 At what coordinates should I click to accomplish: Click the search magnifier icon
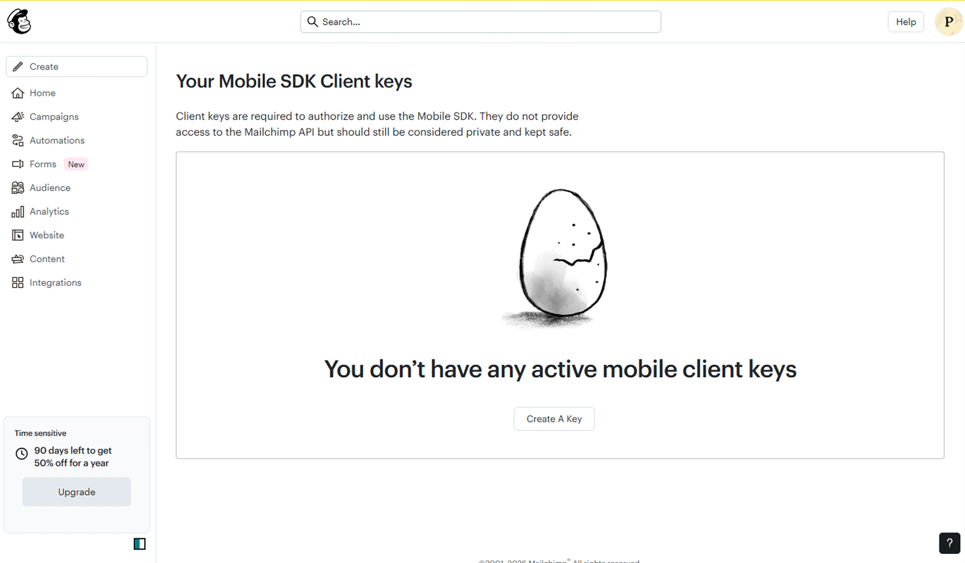click(312, 22)
